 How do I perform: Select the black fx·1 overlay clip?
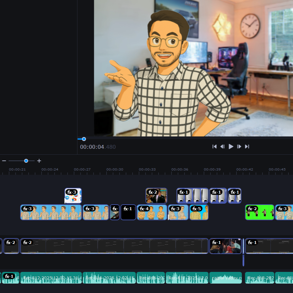128,212
